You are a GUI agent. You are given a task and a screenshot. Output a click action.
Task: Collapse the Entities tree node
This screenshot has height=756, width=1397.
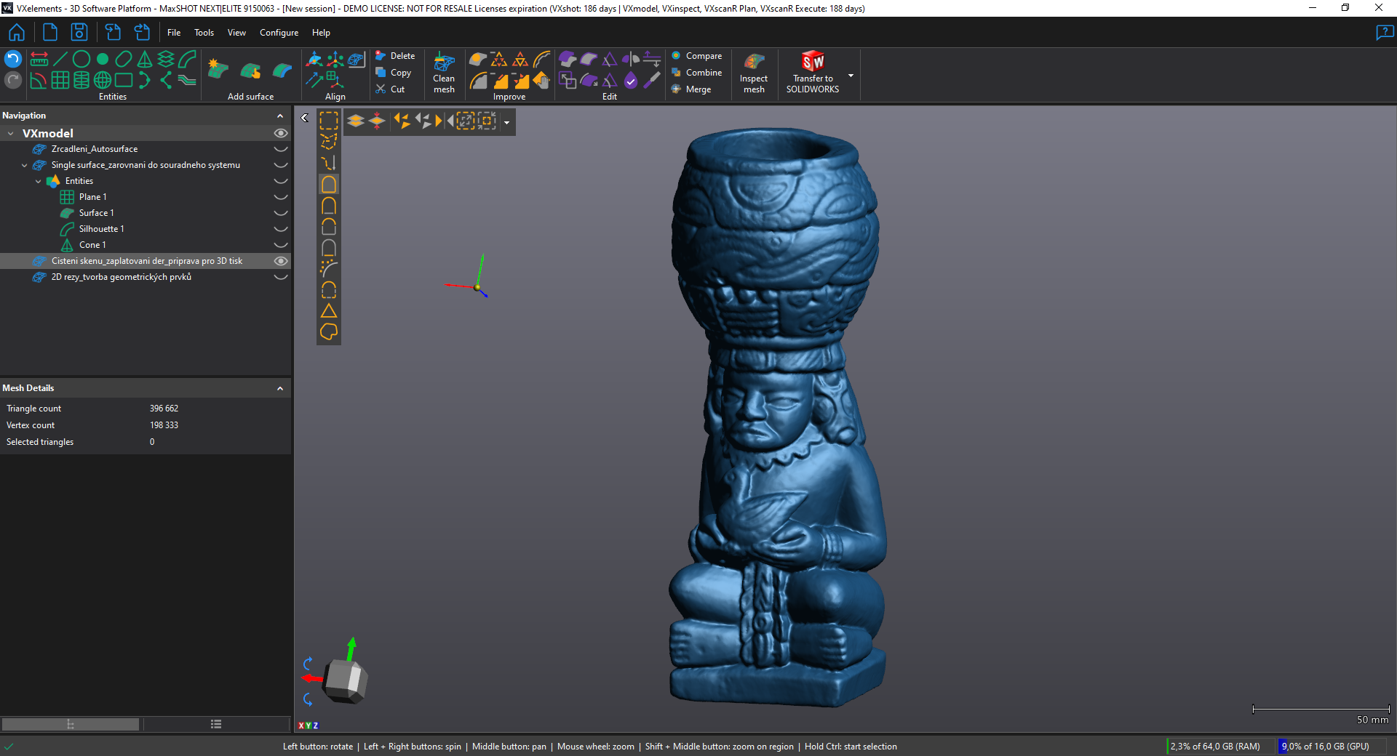pos(39,181)
